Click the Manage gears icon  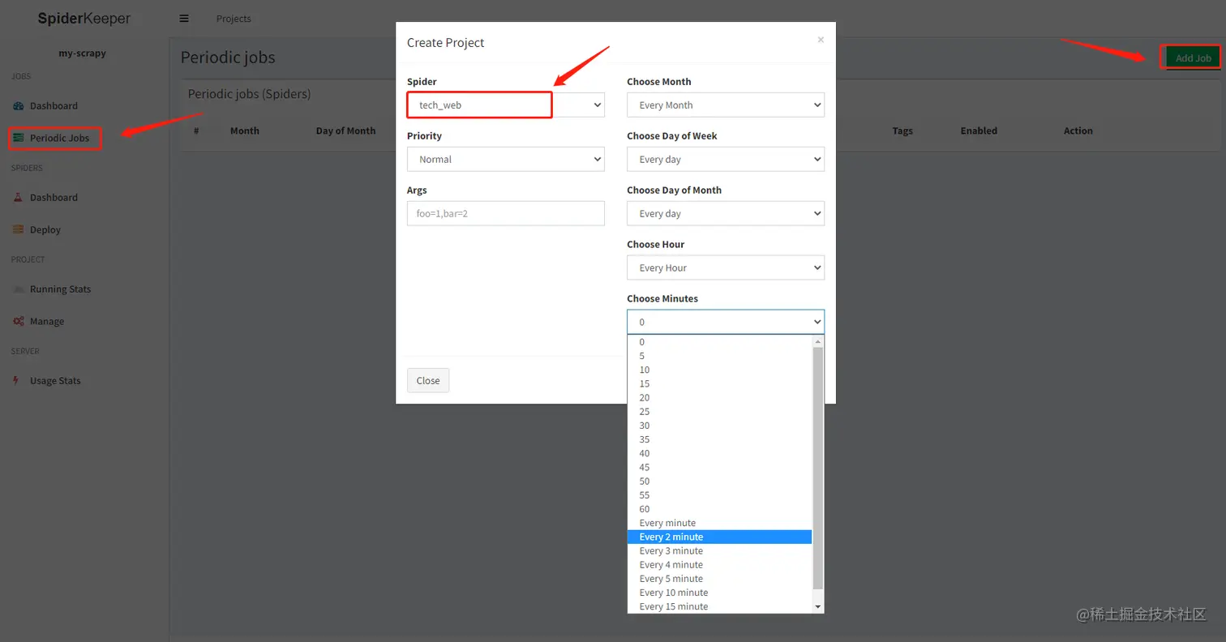(18, 322)
